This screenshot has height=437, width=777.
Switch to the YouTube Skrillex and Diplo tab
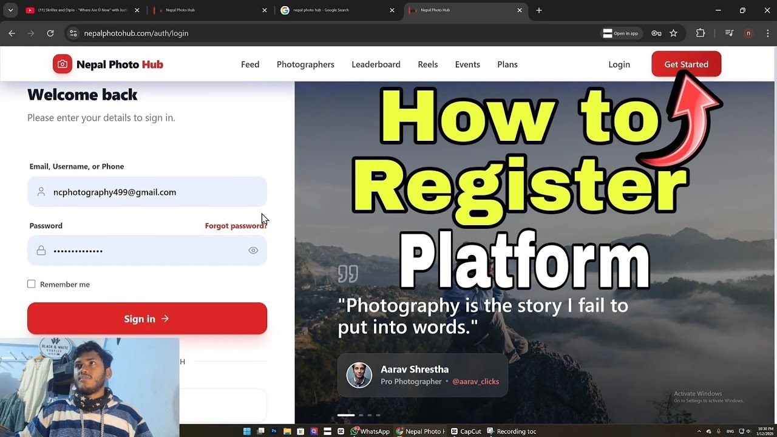pyautogui.click(x=82, y=10)
